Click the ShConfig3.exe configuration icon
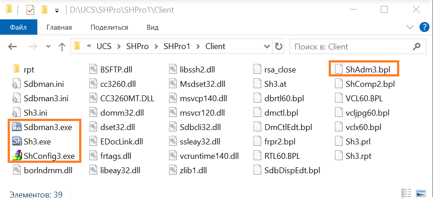Viewport: 433px width, 202px height. tap(17, 156)
